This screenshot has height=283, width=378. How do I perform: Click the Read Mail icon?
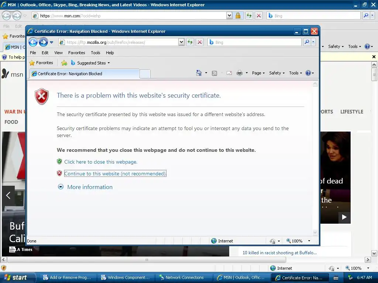tap(229, 73)
